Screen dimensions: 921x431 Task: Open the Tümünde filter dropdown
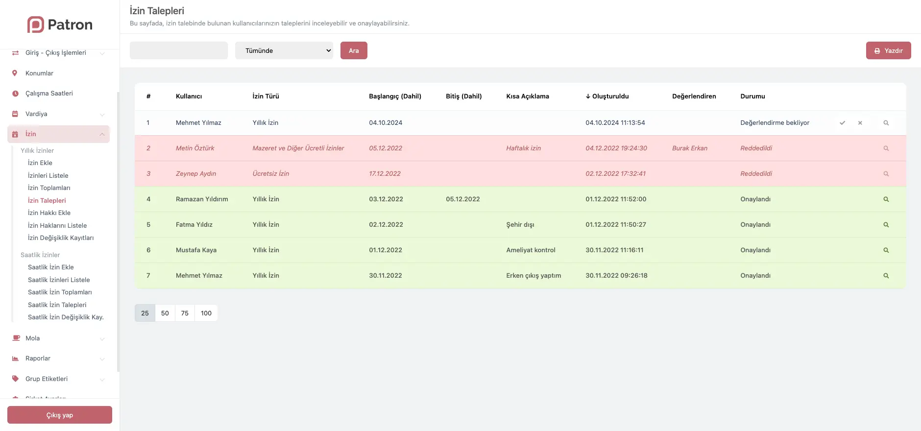coord(284,50)
